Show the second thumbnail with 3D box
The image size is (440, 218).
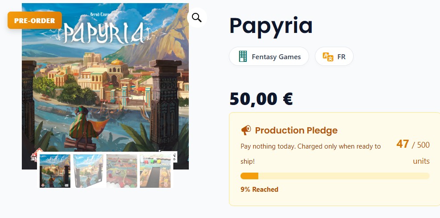(88, 171)
